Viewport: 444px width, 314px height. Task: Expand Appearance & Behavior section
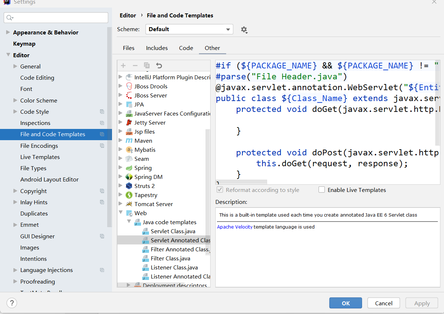click(8, 32)
